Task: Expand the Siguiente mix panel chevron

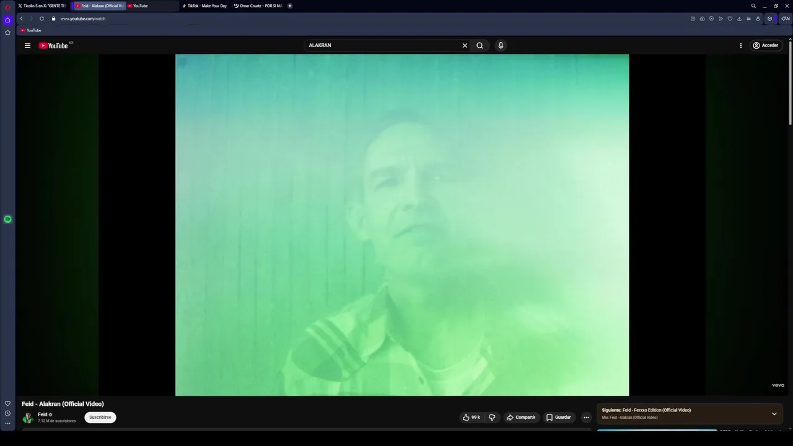Action: 774,414
